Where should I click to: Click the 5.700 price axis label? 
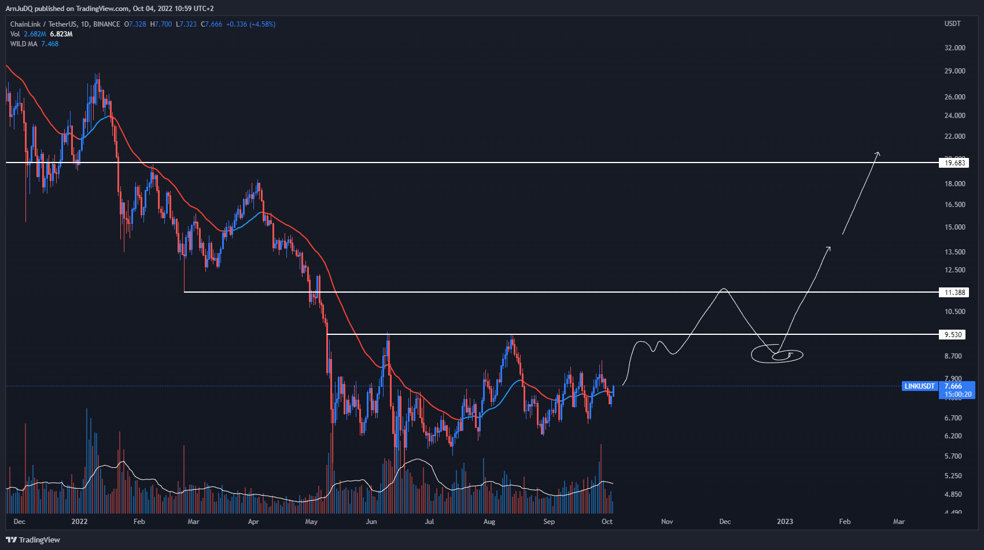[x=953, y=456]
